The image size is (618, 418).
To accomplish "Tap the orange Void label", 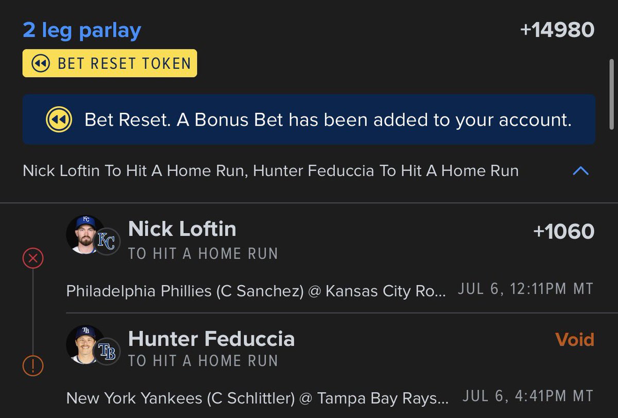I will point(575,340).
